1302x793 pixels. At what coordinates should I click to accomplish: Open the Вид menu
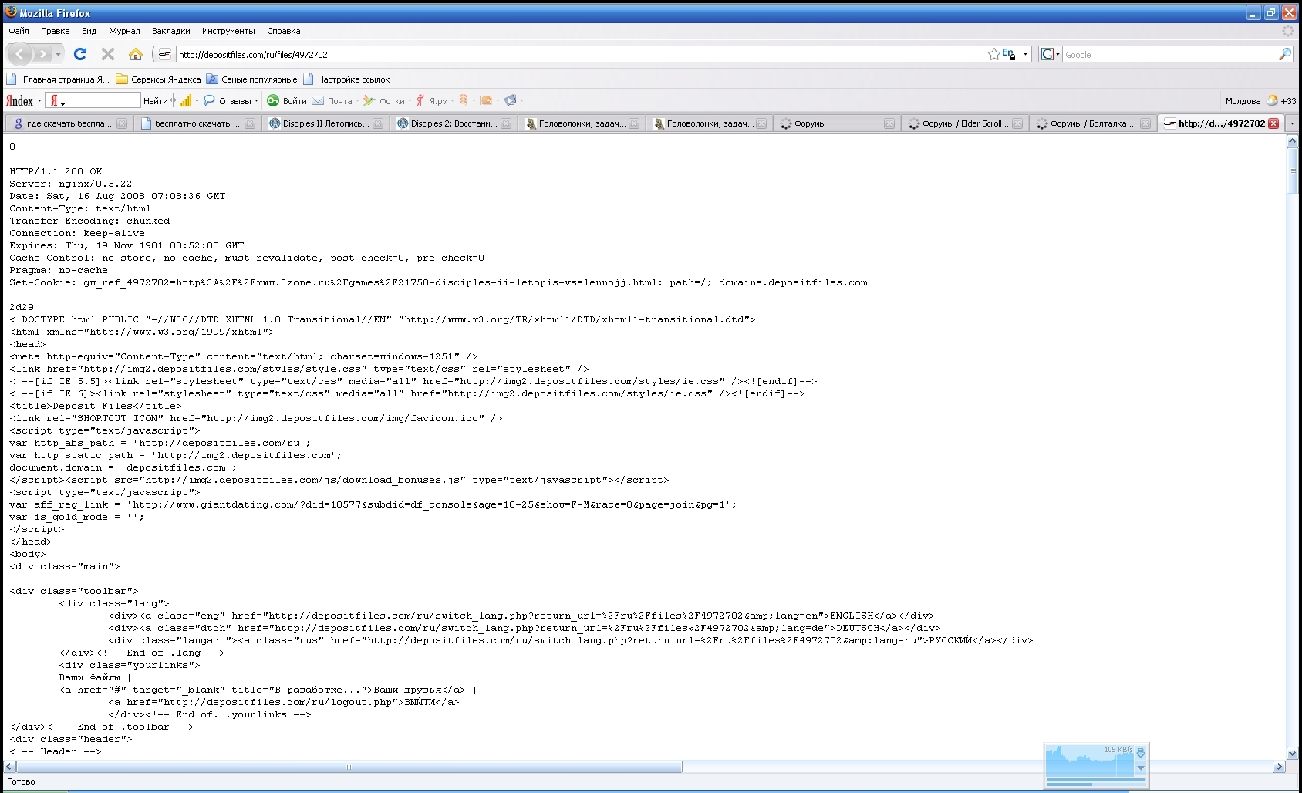point(89,31)
